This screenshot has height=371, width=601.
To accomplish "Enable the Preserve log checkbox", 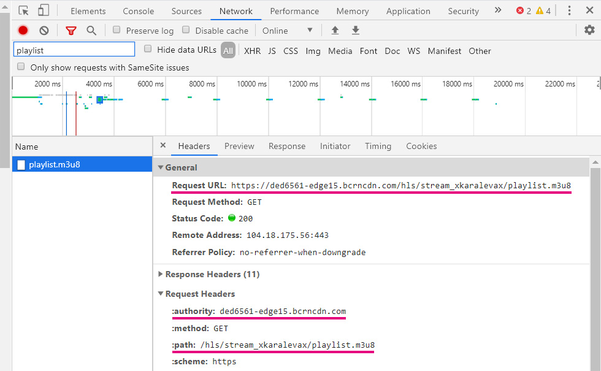I will 117,30.
